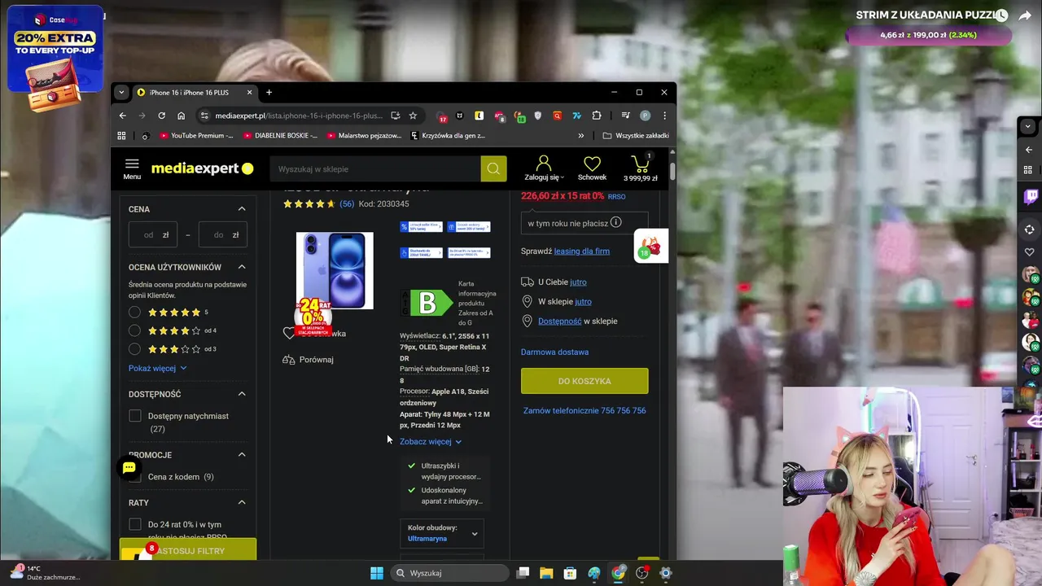Open Microsoft Store from taskbar

pyautogui.click(x=570, y=573)
